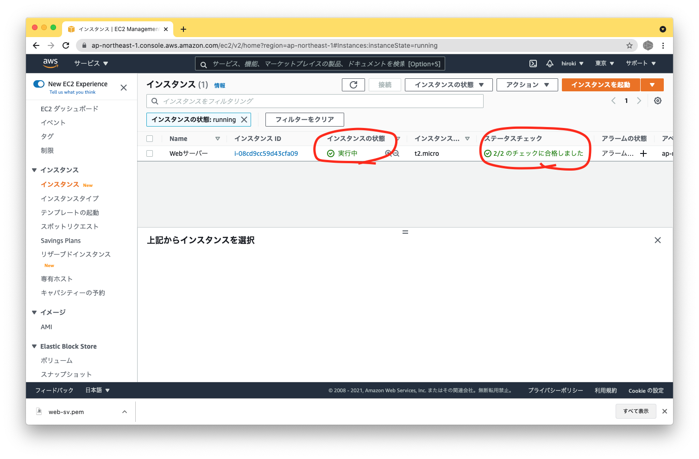Expand the downloaded web-sv.pem file options
The height and width of the screenshot is (459, 699).
124,411
